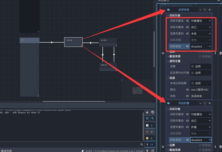Toggle the error messages filter showing 0

coord(150,132)
